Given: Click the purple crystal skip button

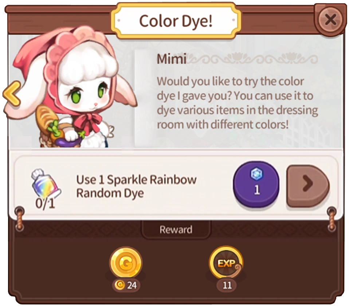Looking at the screenshot, I should [x=256, y=184].
